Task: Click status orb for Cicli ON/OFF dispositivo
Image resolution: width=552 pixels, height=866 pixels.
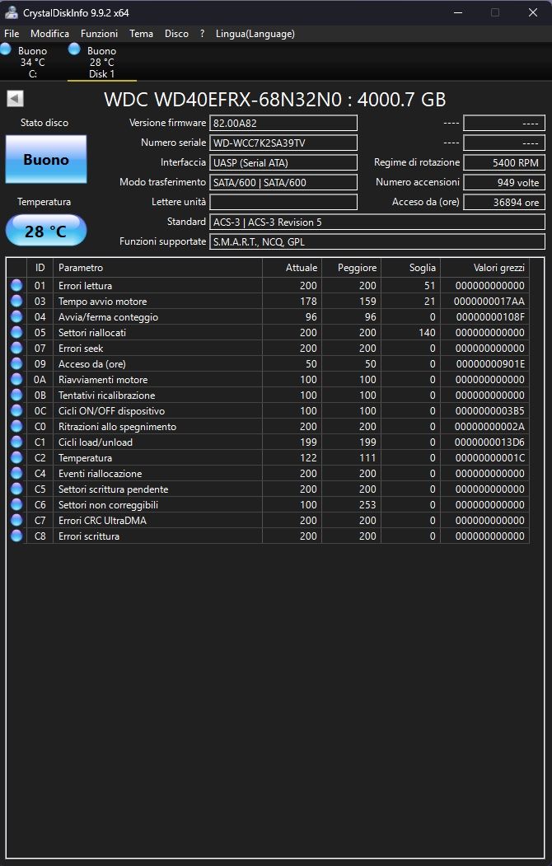Action: point(16,411)
